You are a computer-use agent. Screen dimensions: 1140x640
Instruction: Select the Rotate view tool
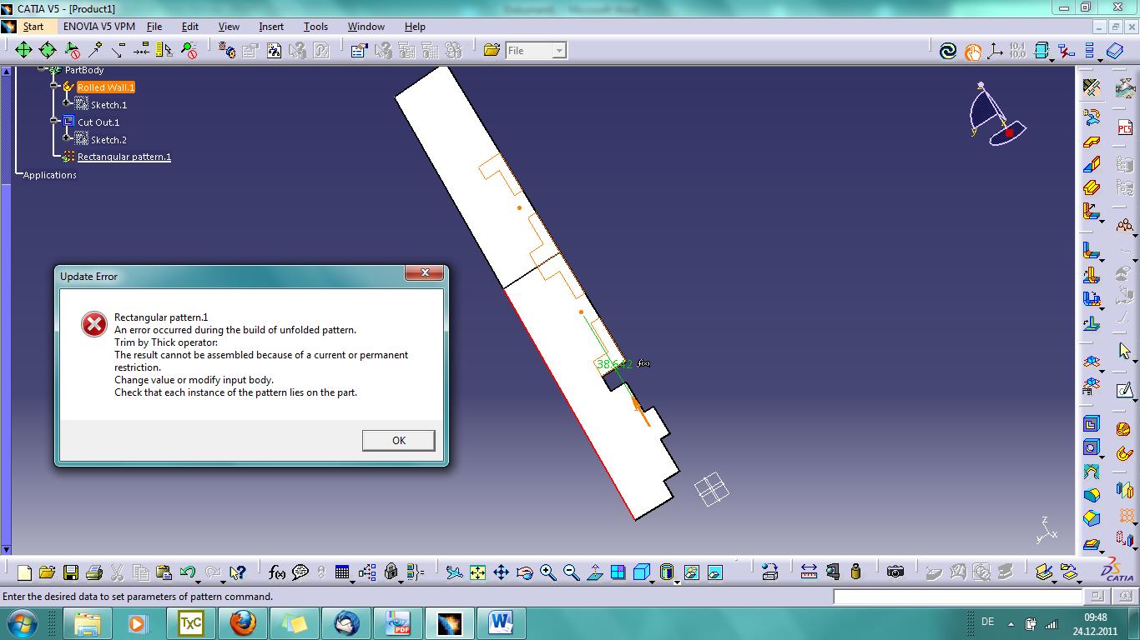pyautogui.click(x=524, y=572)
